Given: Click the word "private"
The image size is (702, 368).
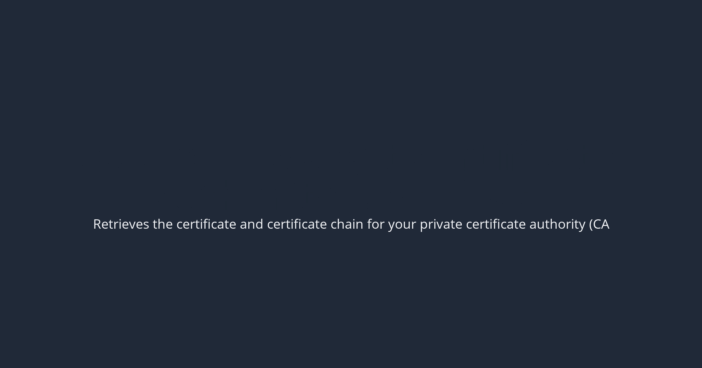Looking at the screenshot, I should coord(441,224).
